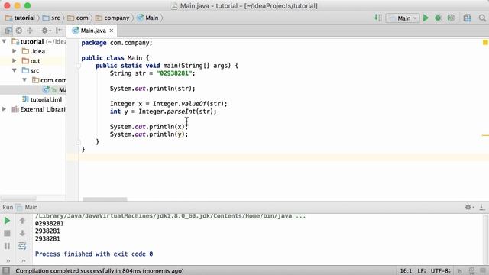This screenshot has height=275, width=489.
Task: Select the src folder row
Action: [33, 70]
